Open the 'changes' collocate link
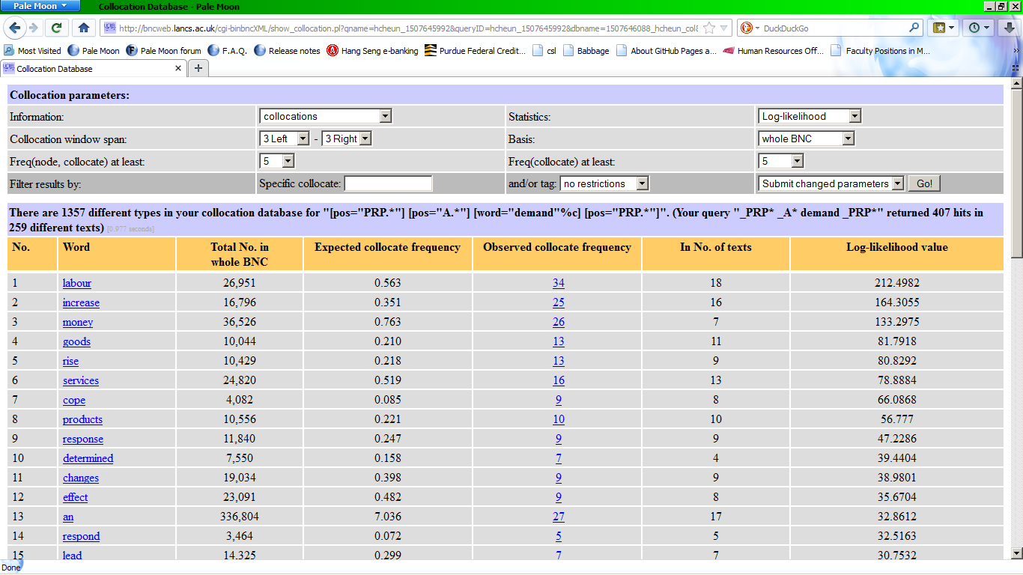Screen dimensions: 1023x575 (x=81, y=478)
